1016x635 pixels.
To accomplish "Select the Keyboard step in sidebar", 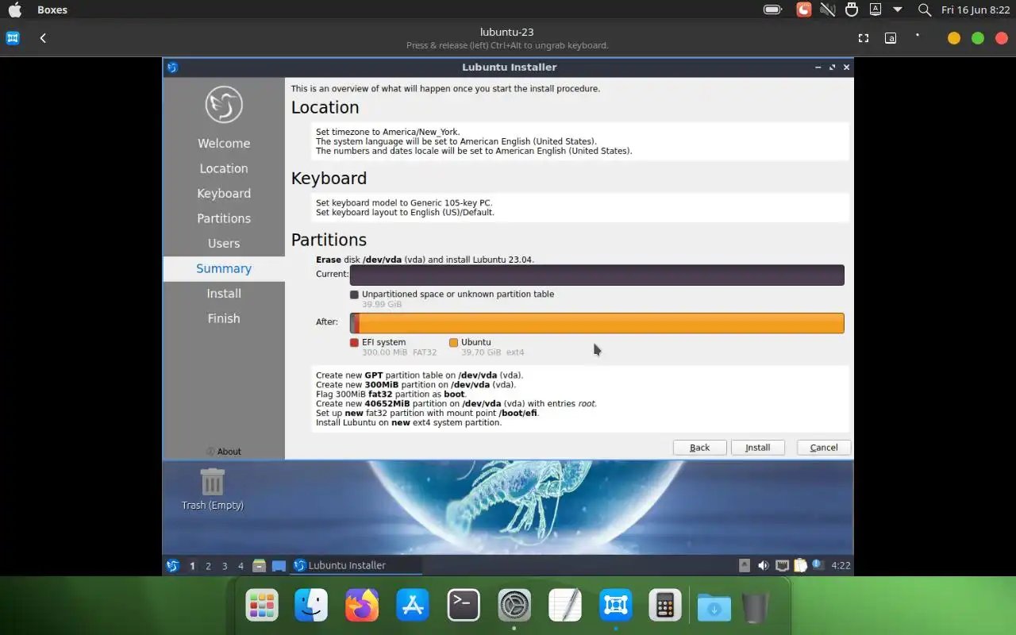I will [x=224, y=194].
